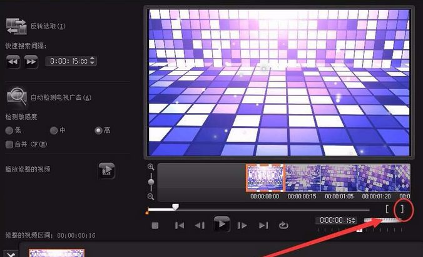Zoom out the thumbnail strip with magnifier minus
Screen dimensions: 423x257
click(x=151, y=196)
